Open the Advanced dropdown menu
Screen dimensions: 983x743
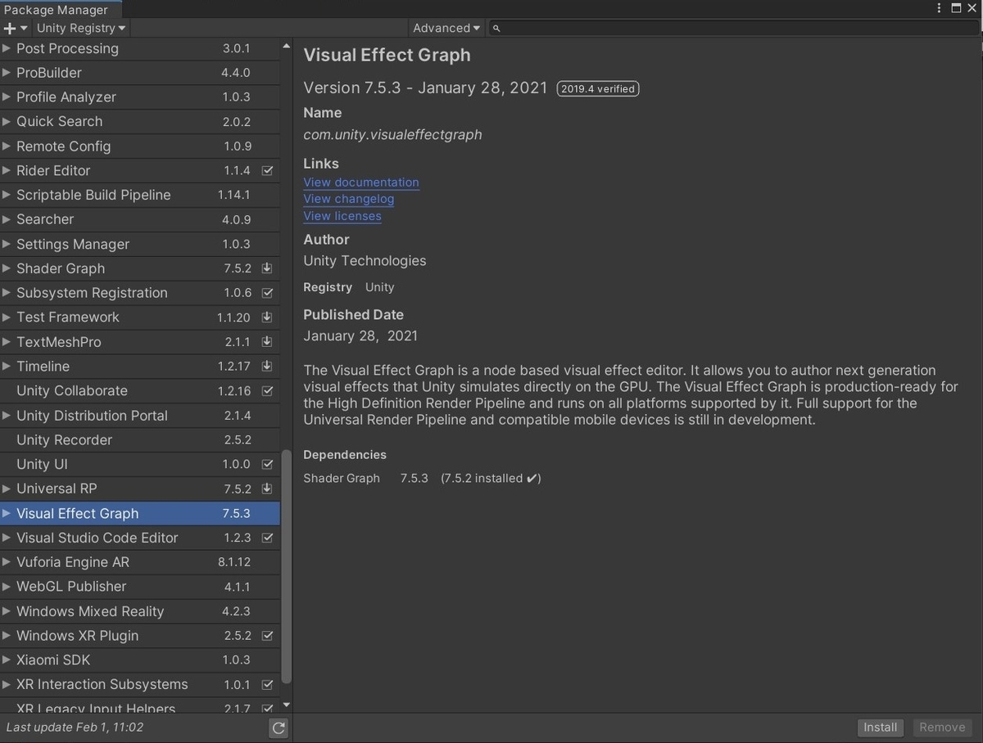click(446, 28)
